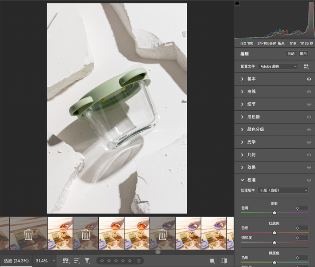Viewport: 315px width, 267px height.
Task: Toggle visibility of 颜色分级 panel edits
Action: 309,129
